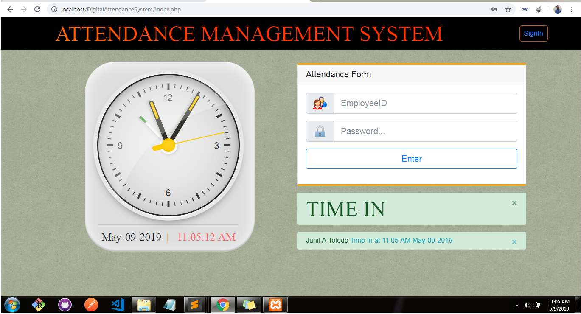The image size is (581, 314).
Task: Launch Visual Studio Code from taskbar
Action: (118, 304)
